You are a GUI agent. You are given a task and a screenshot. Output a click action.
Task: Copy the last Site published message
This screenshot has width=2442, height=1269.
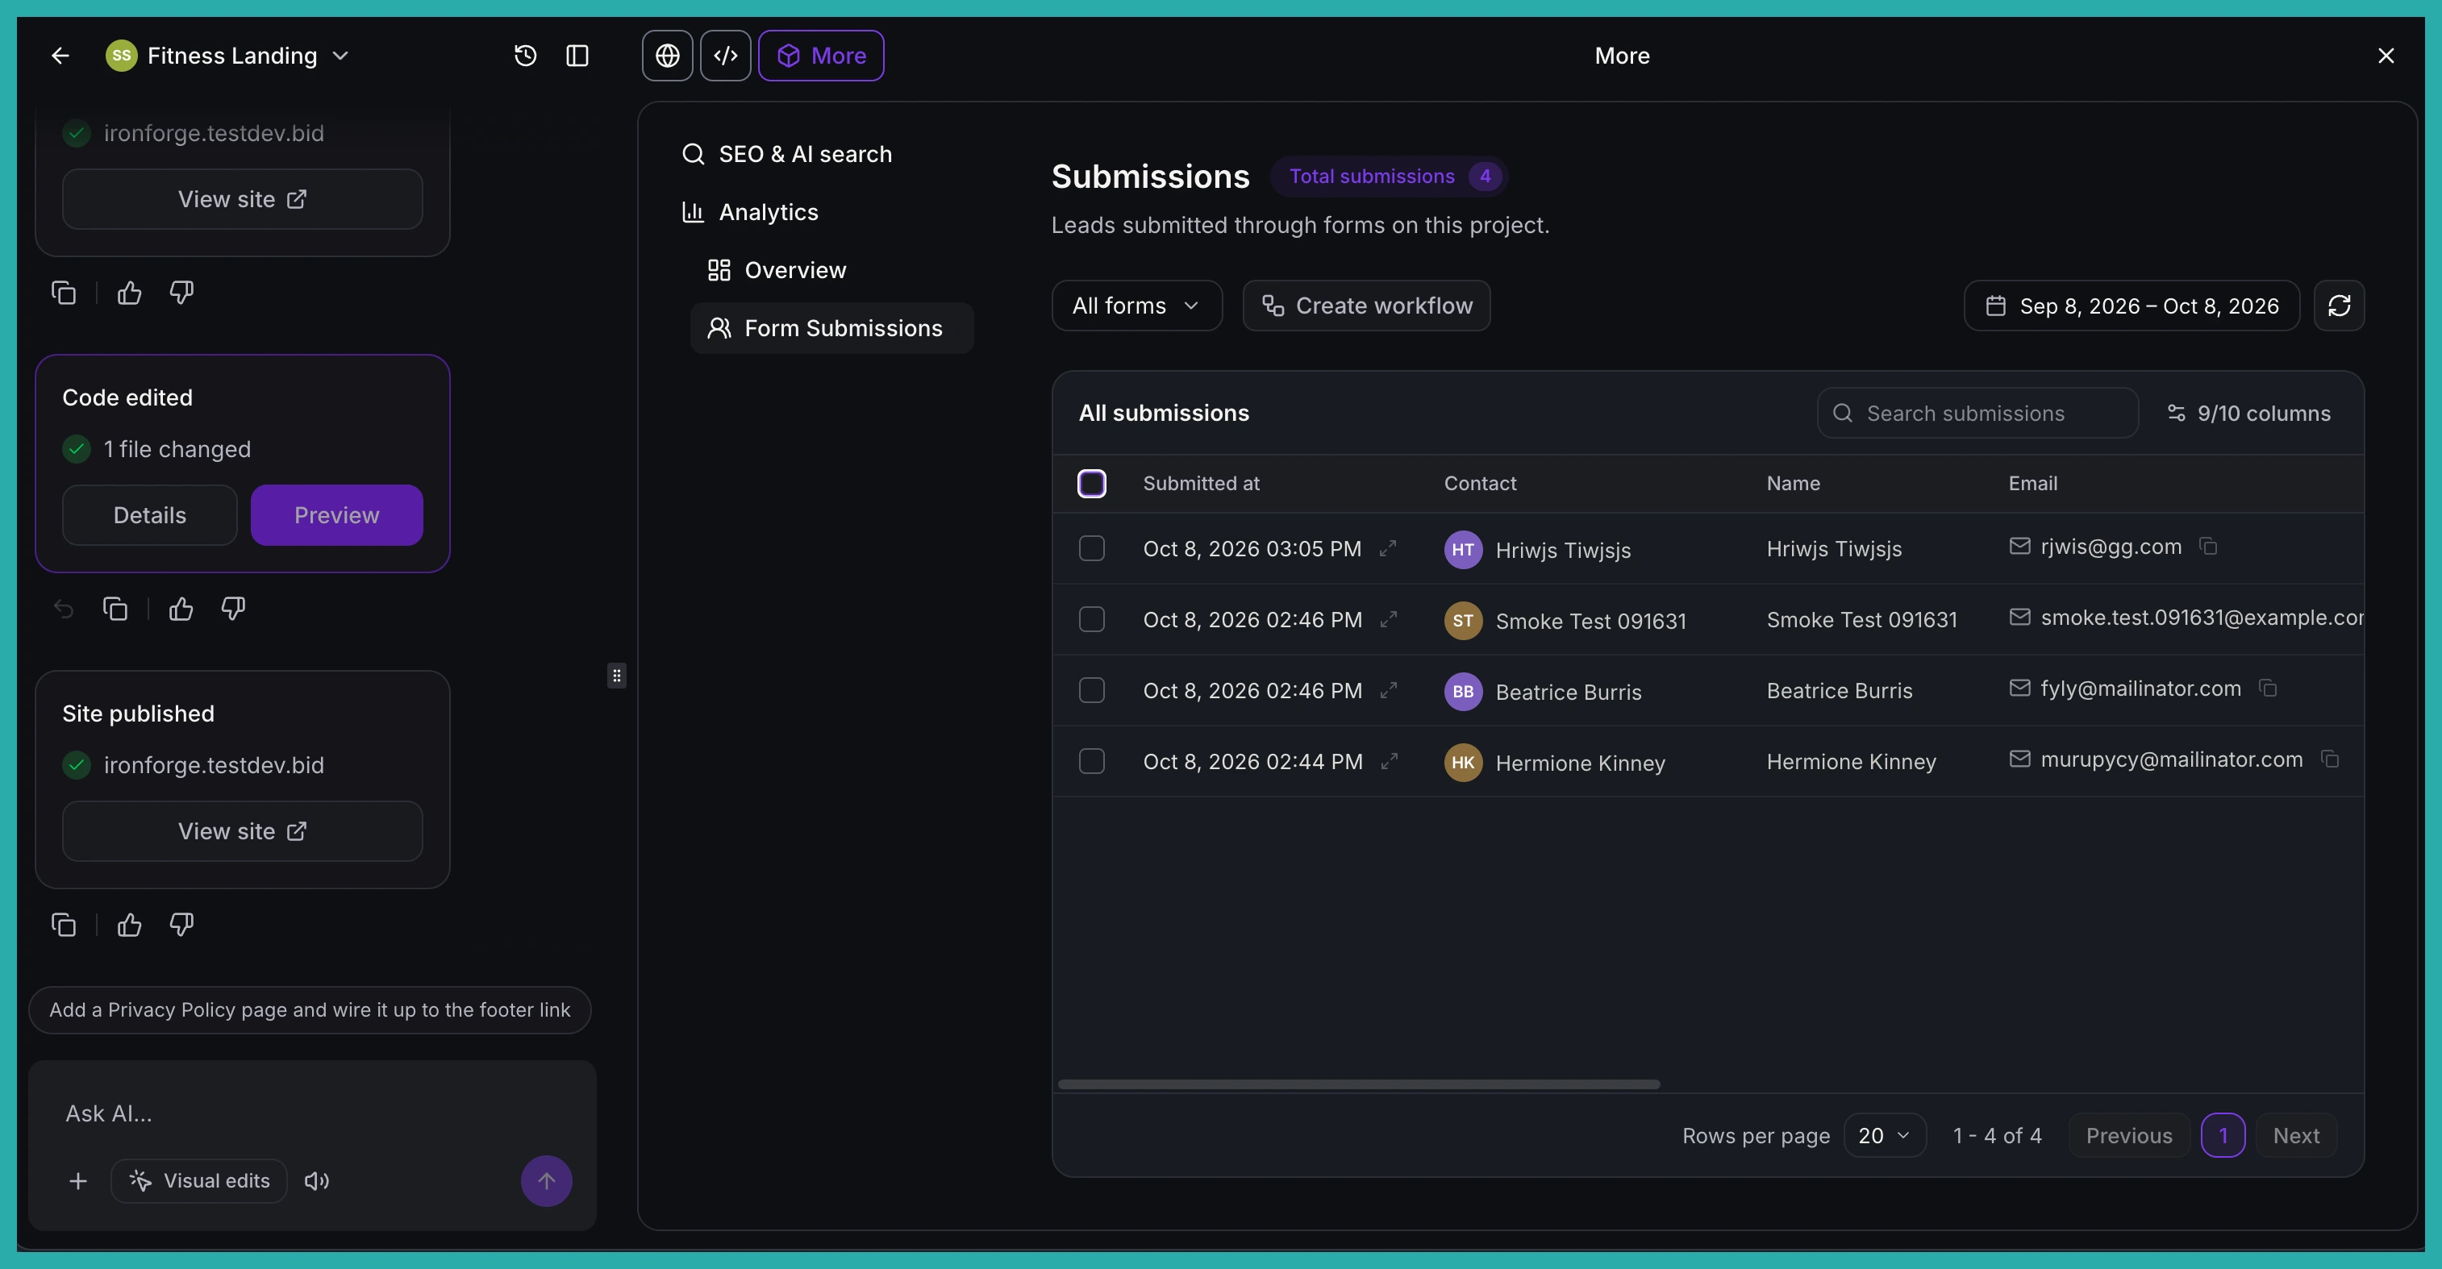pos(64,925)
